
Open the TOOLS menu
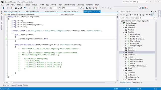point(54,5)
